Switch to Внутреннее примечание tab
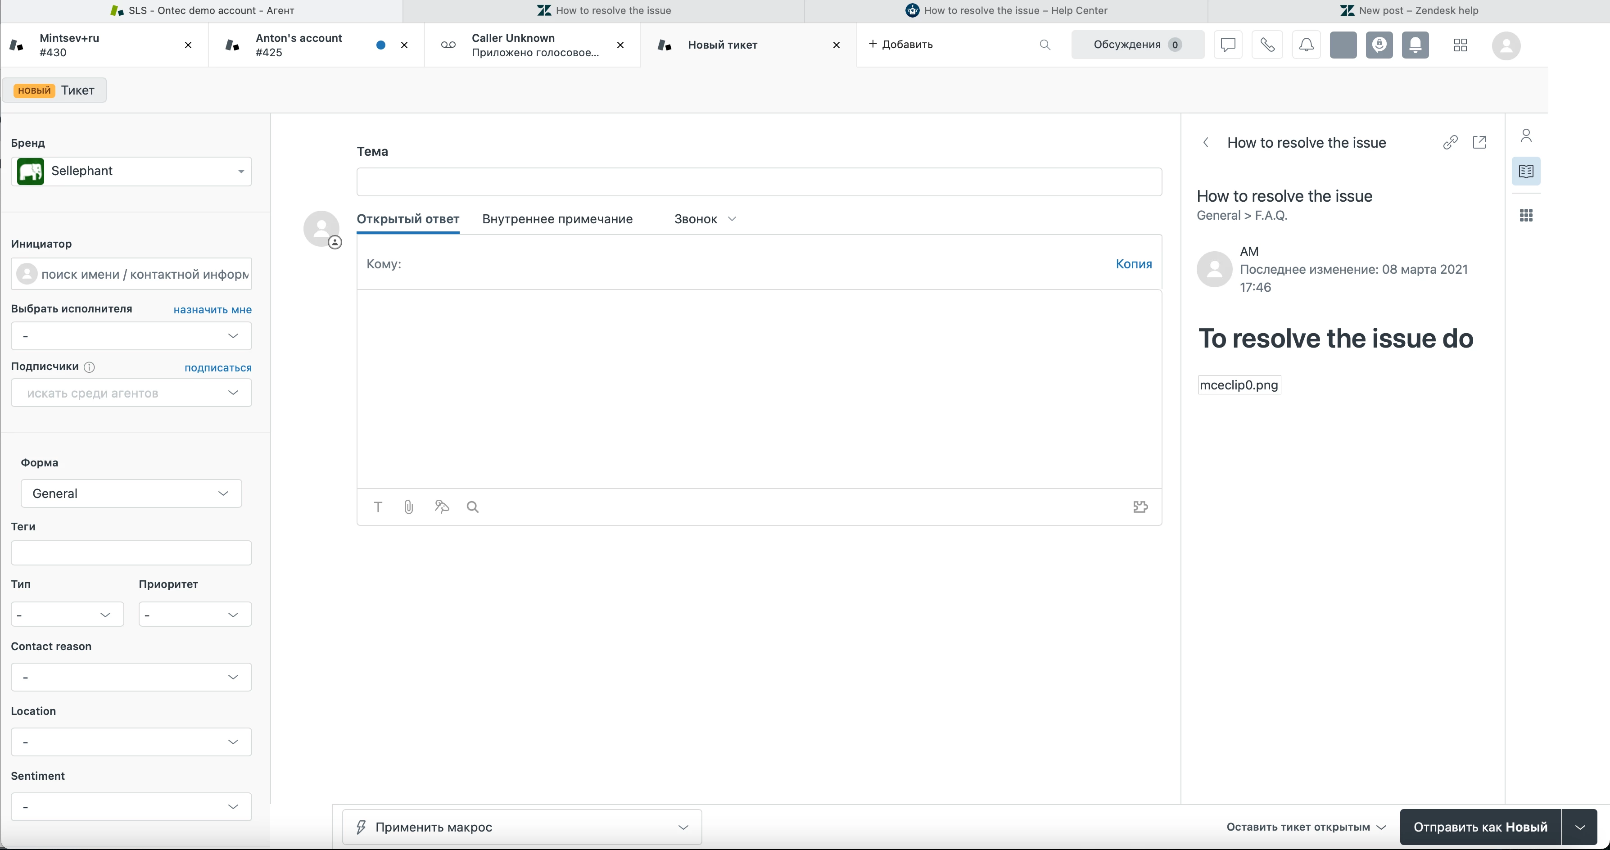The height and width of the screenshot is (850, 1610). [557, 219]
